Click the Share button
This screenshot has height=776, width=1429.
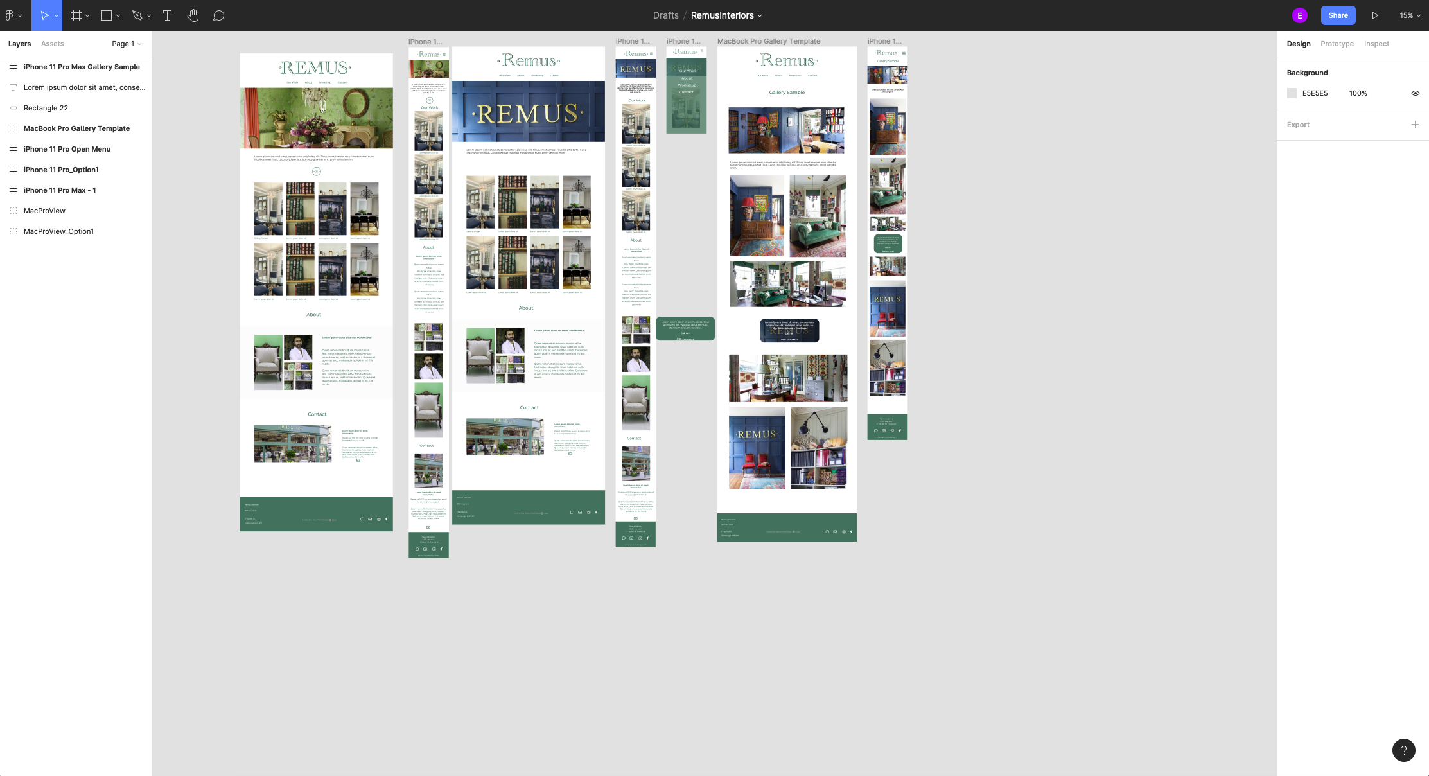[1338, 15]
